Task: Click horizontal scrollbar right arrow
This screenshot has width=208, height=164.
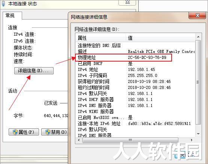Action: point(192,140)
